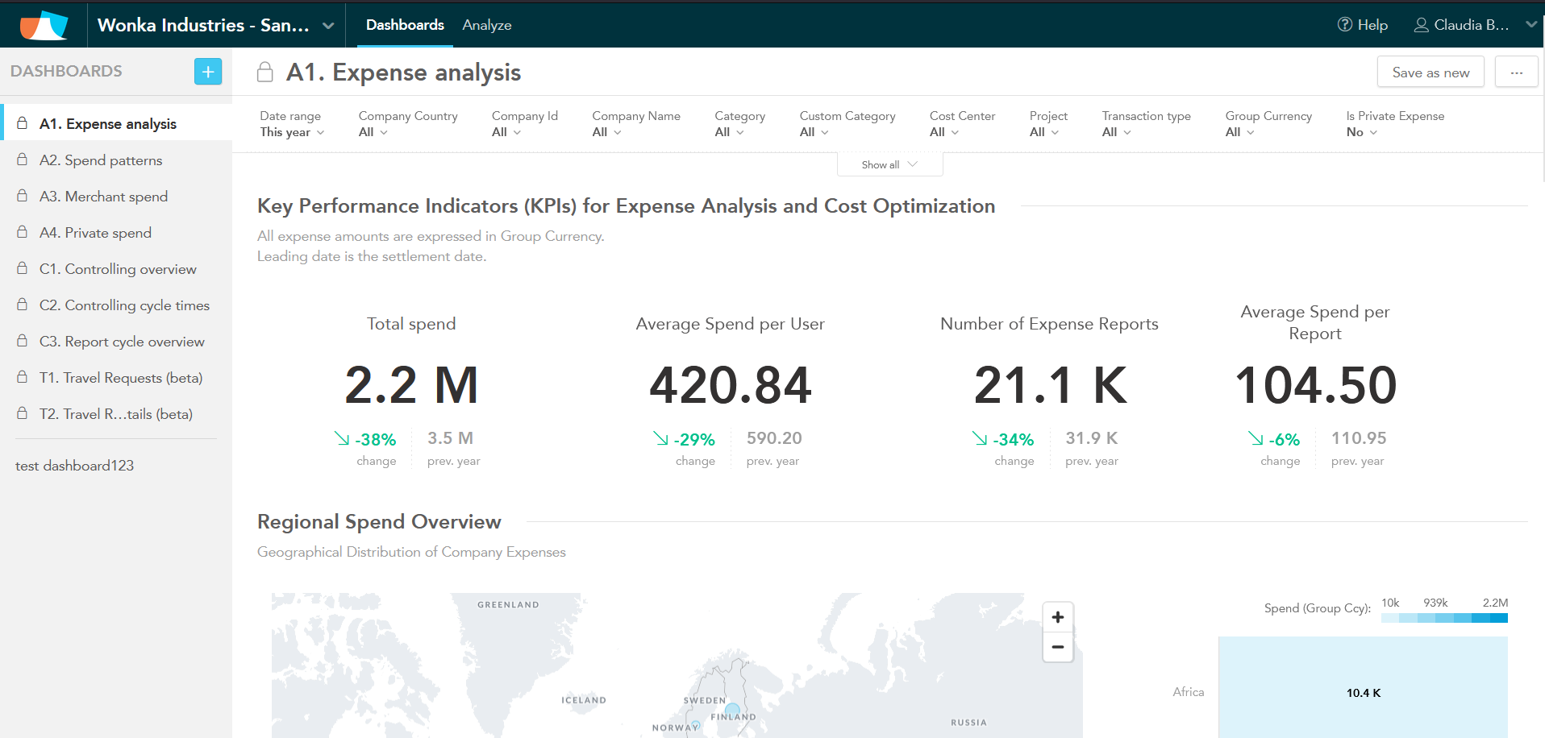
Task: Open the test dashboard123 link
Action: tap(74, 466)
